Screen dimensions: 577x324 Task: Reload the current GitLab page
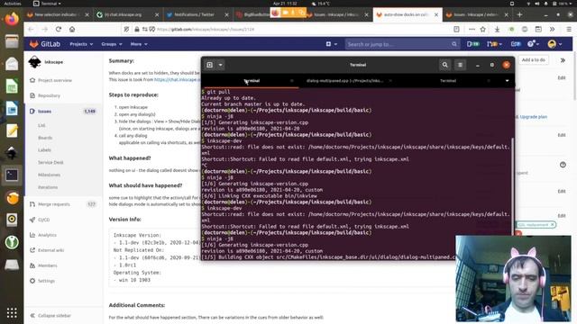pyautogui.click(x=59, y=29)
